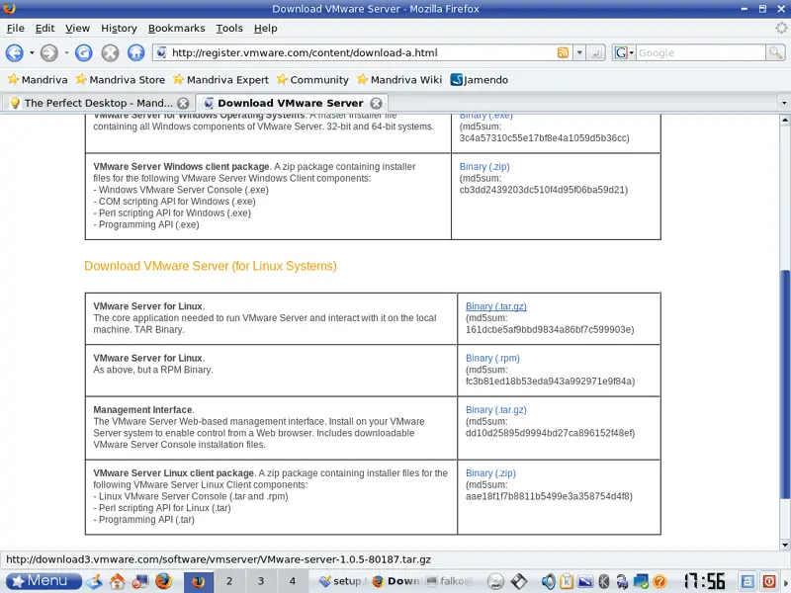Viewport: 791px width, 593px height.
Task: Open the Tools menu
Action: pyautogui.click(x=229, y=29)
